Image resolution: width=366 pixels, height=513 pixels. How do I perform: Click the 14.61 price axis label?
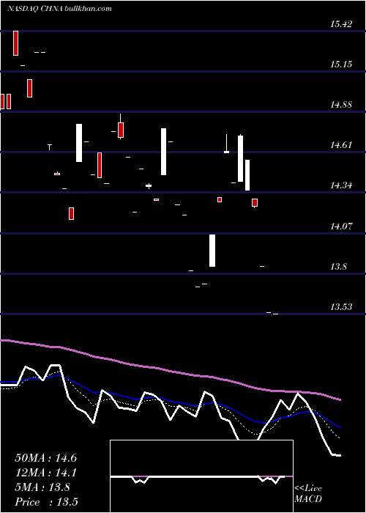341,145
